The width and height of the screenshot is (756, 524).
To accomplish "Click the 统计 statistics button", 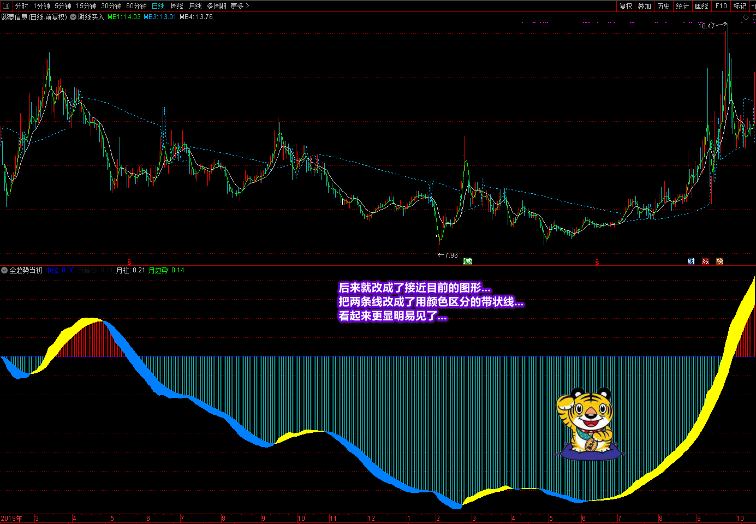I will point(682,6).
